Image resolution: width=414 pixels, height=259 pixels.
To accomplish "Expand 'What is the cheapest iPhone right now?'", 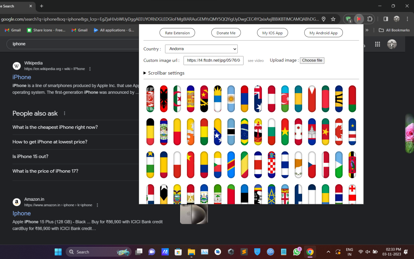I will pyautogui.click(x=55, y=127).
